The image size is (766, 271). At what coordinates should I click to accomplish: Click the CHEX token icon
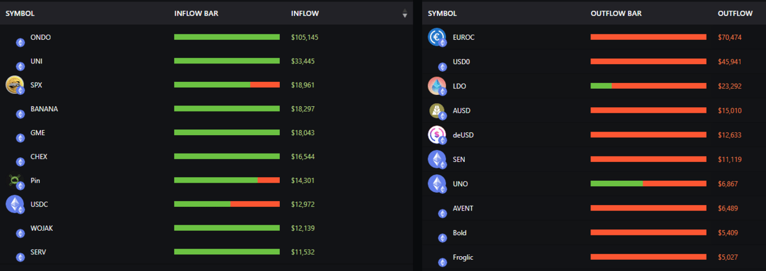coord(20,161)
